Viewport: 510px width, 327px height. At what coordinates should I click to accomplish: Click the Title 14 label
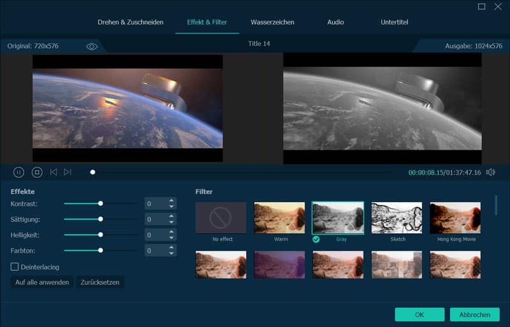pyautogui.click(x=259, y=43)
